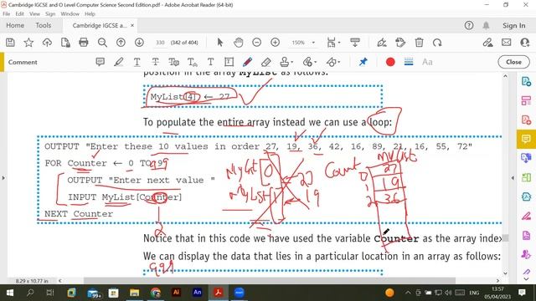Go to the next page arrow
Image resolution: width=536 pixels, height=301 pixels.
tap(139, 43)
